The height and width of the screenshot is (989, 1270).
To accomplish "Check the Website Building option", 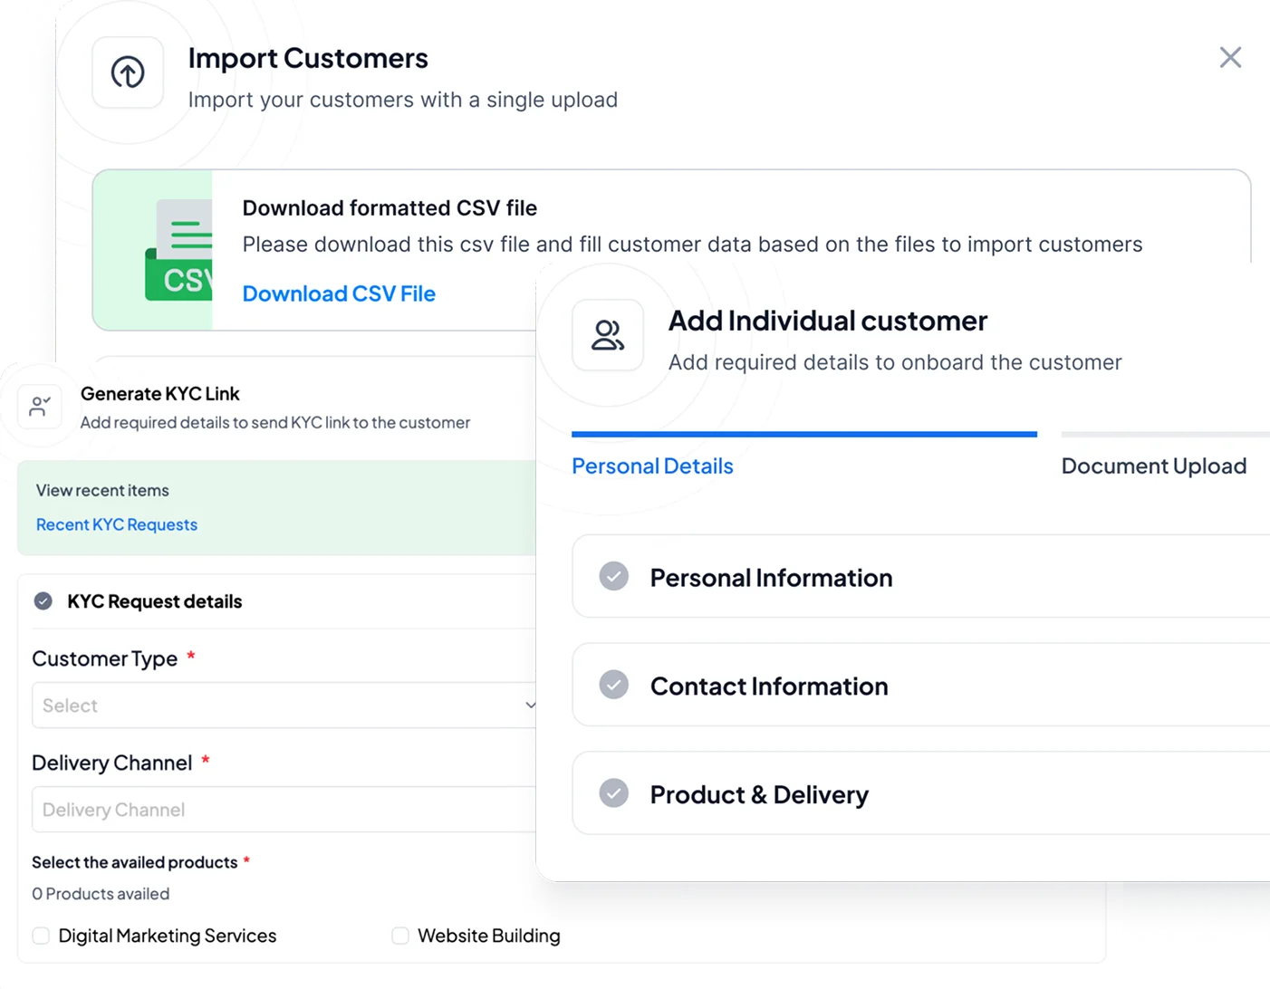I will [x=399, y=936].
